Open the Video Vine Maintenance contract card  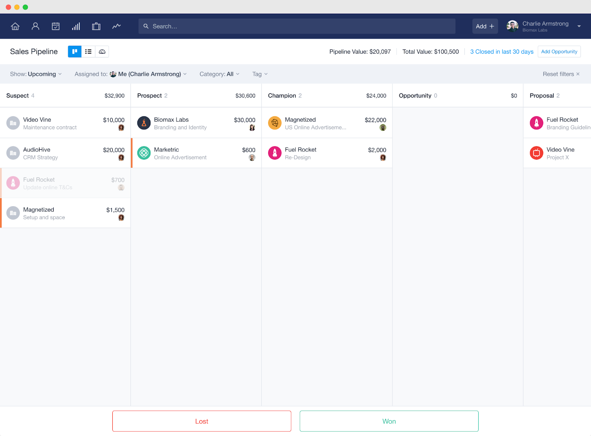(65, 123)
